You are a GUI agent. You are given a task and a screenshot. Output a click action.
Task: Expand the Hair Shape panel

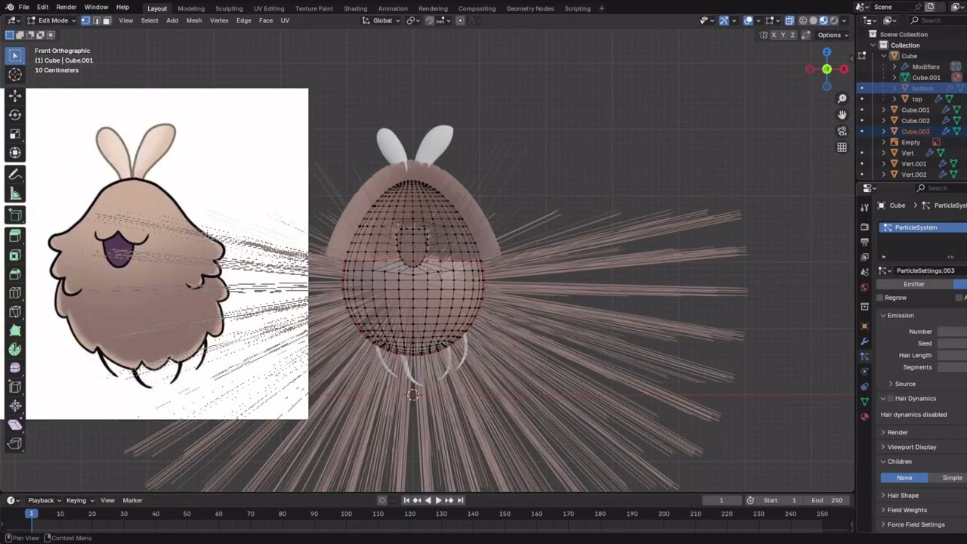(903, 496)
